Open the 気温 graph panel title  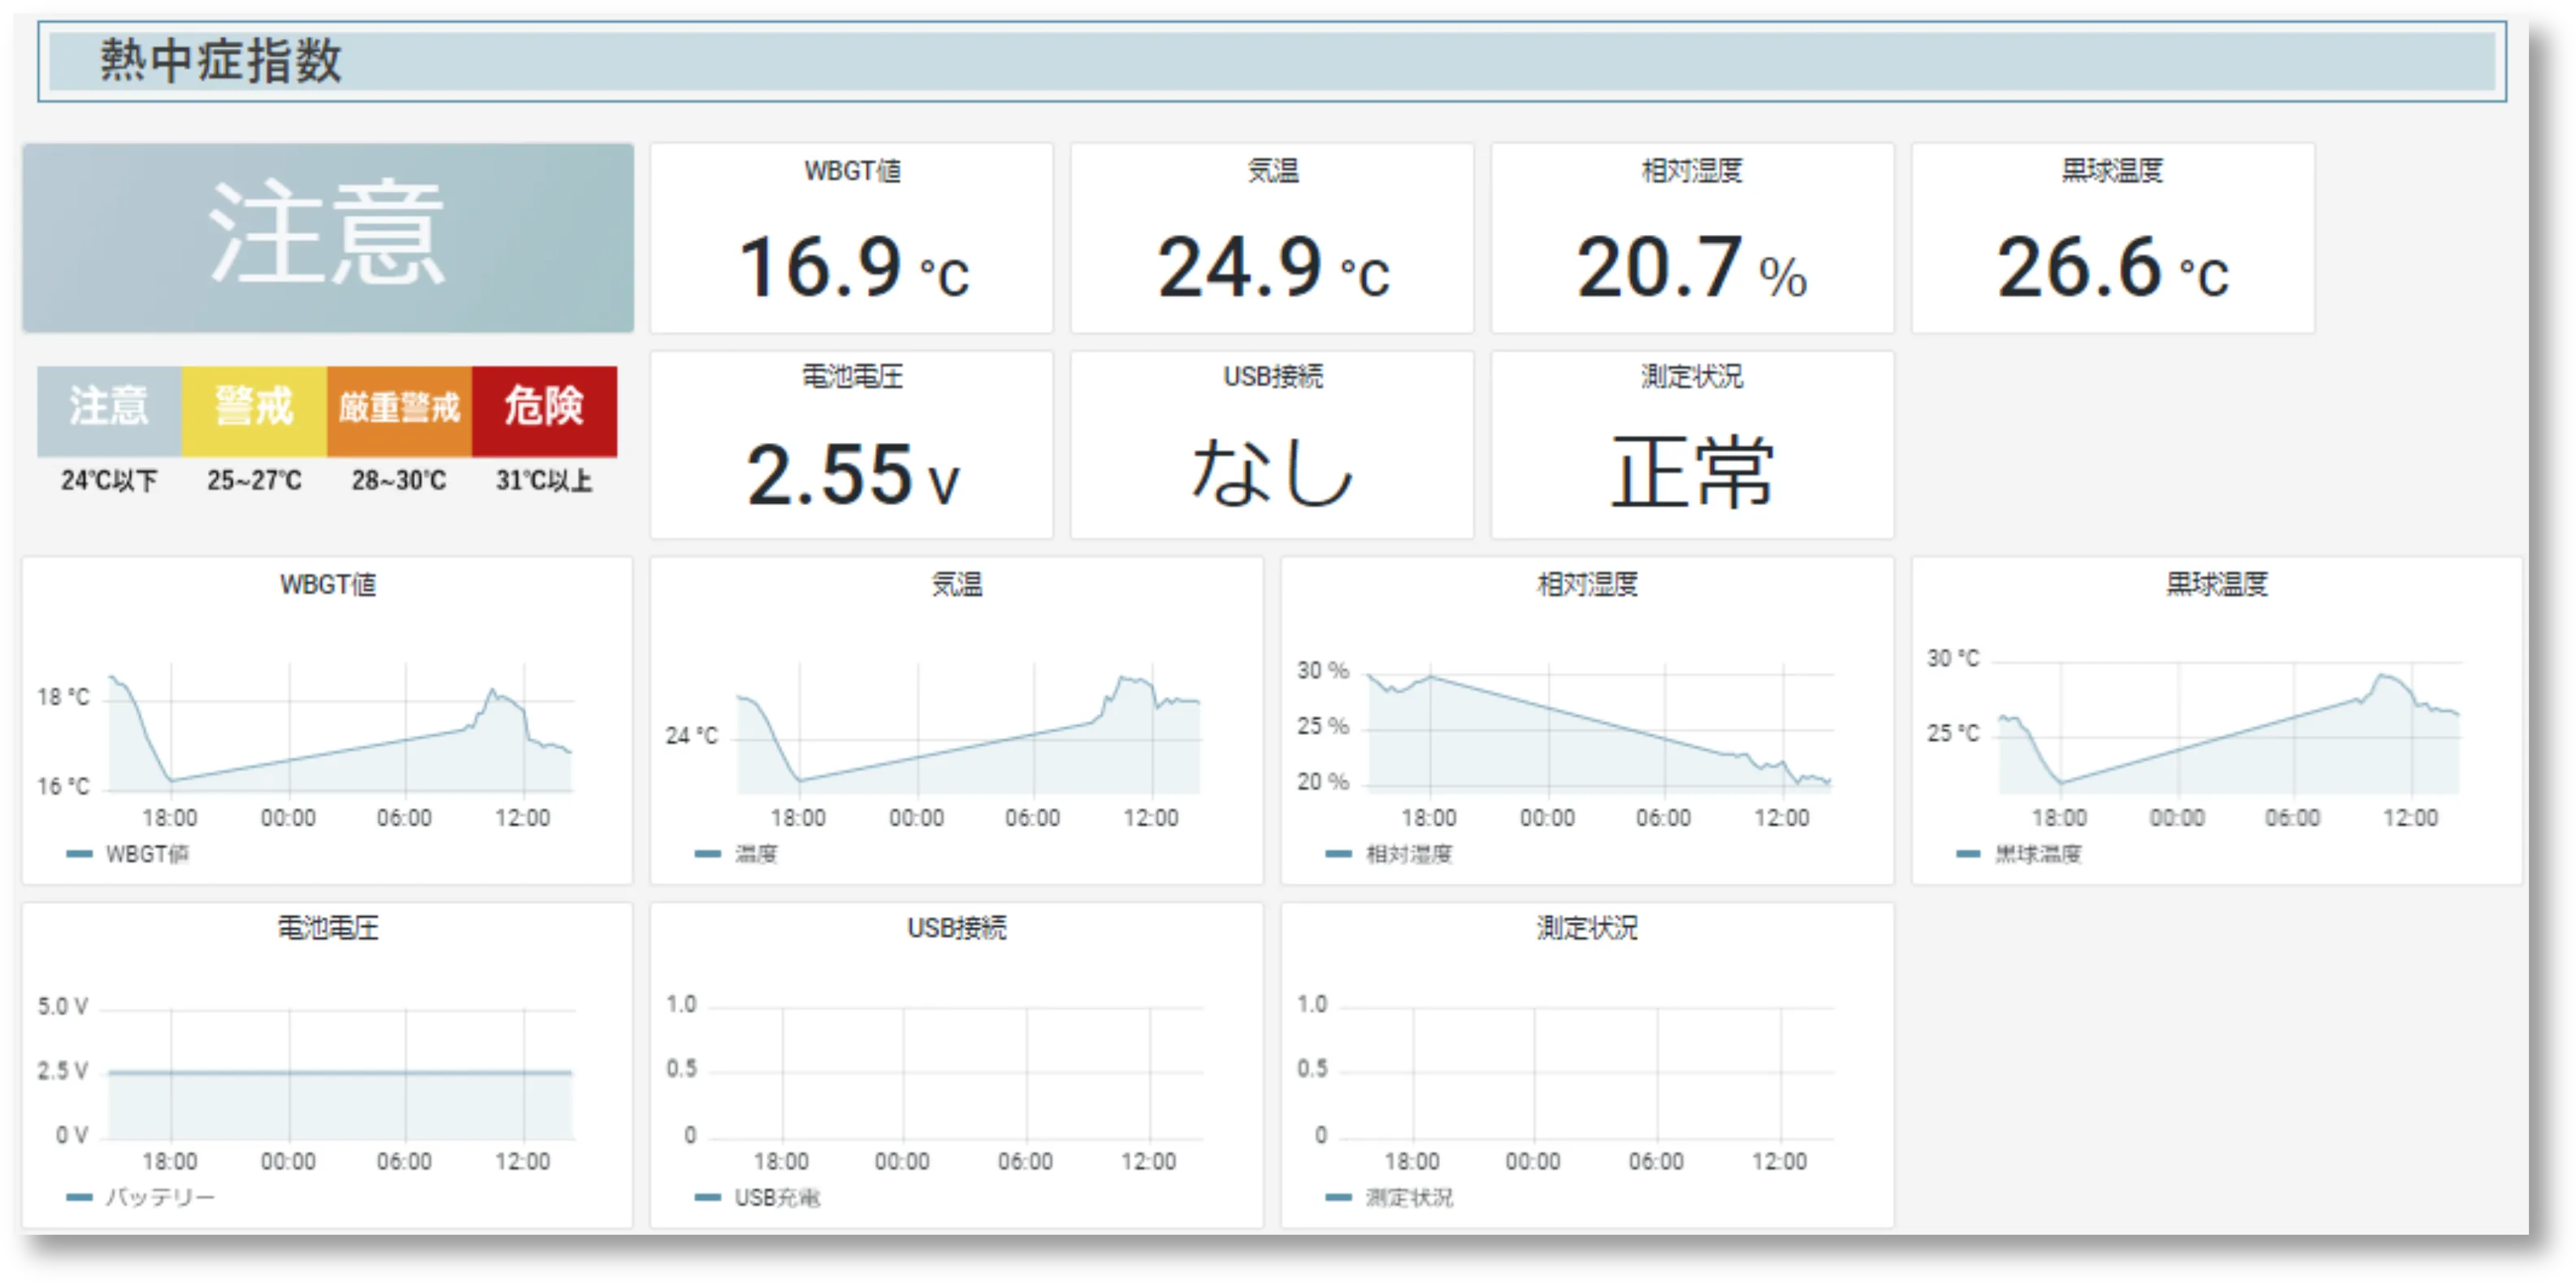coord(957,585)
